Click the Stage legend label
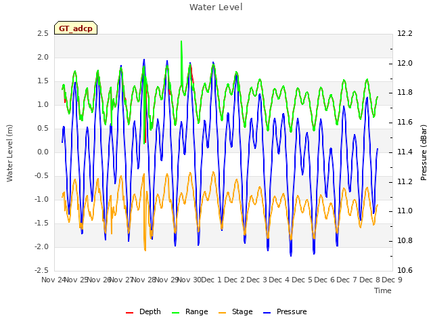This screenshot has height=325, width=433. point(242,311)
